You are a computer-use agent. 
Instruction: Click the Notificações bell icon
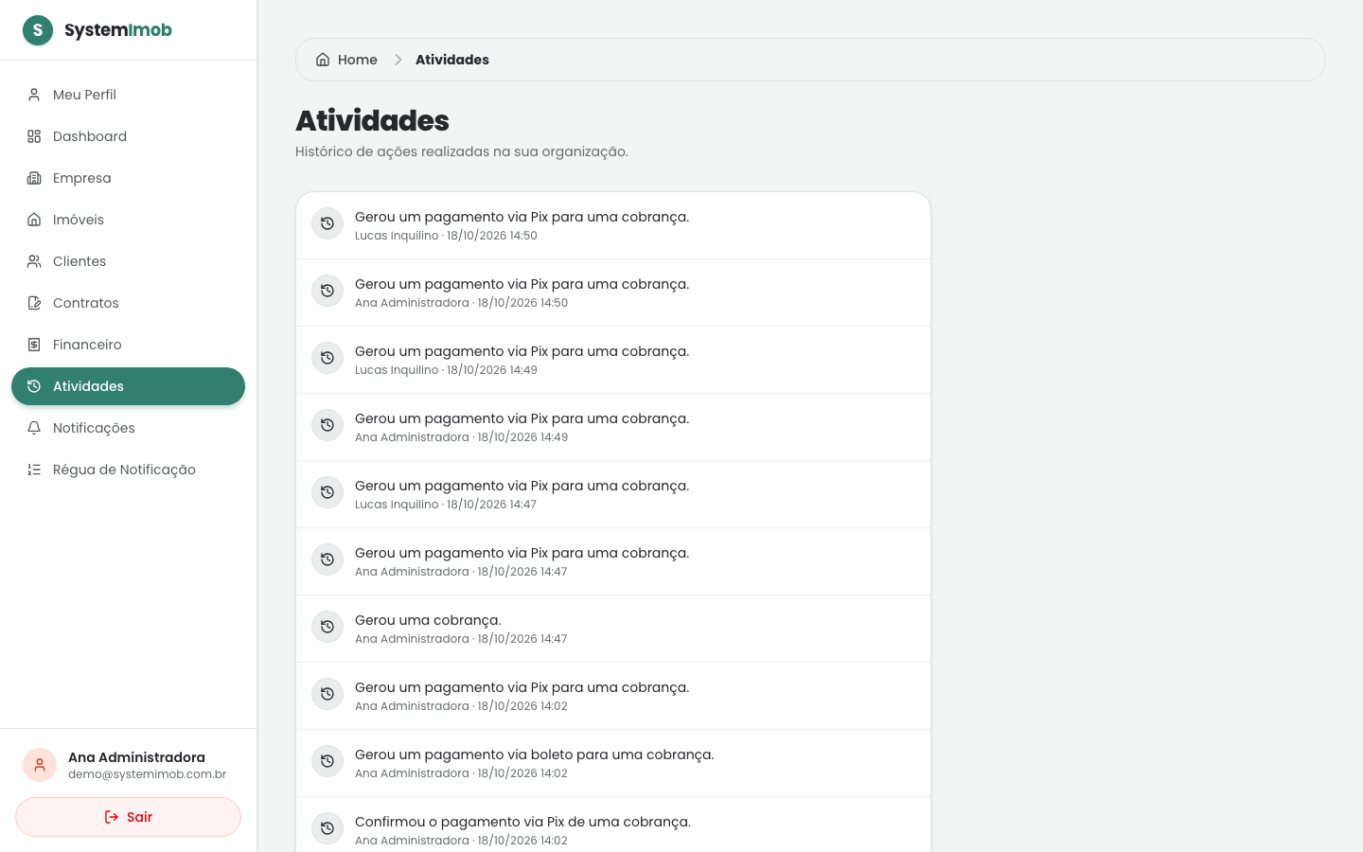pyautogui.click(x=34, y=428)
